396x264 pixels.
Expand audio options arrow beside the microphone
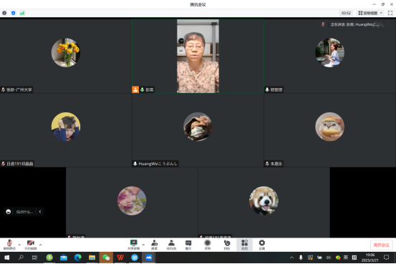click(x=19, y=245)
